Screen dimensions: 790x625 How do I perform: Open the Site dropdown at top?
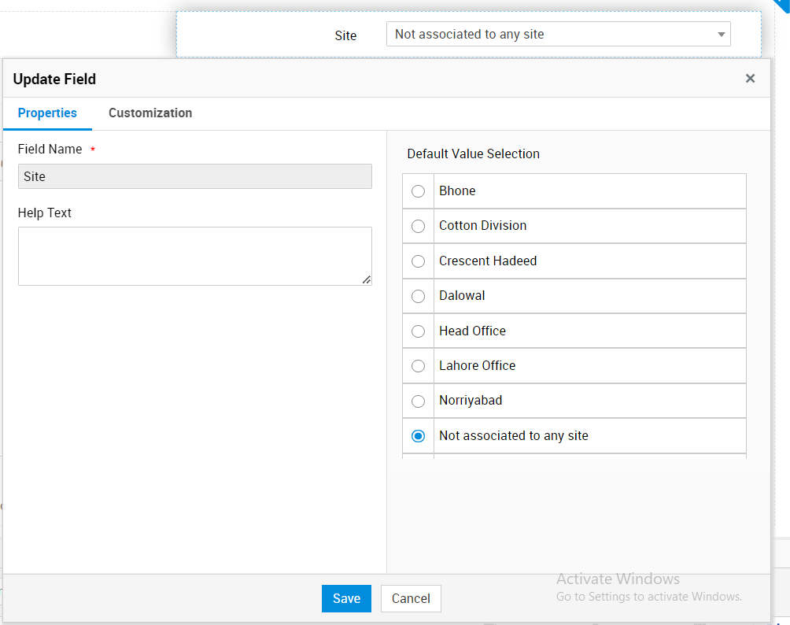coord(558,35)
